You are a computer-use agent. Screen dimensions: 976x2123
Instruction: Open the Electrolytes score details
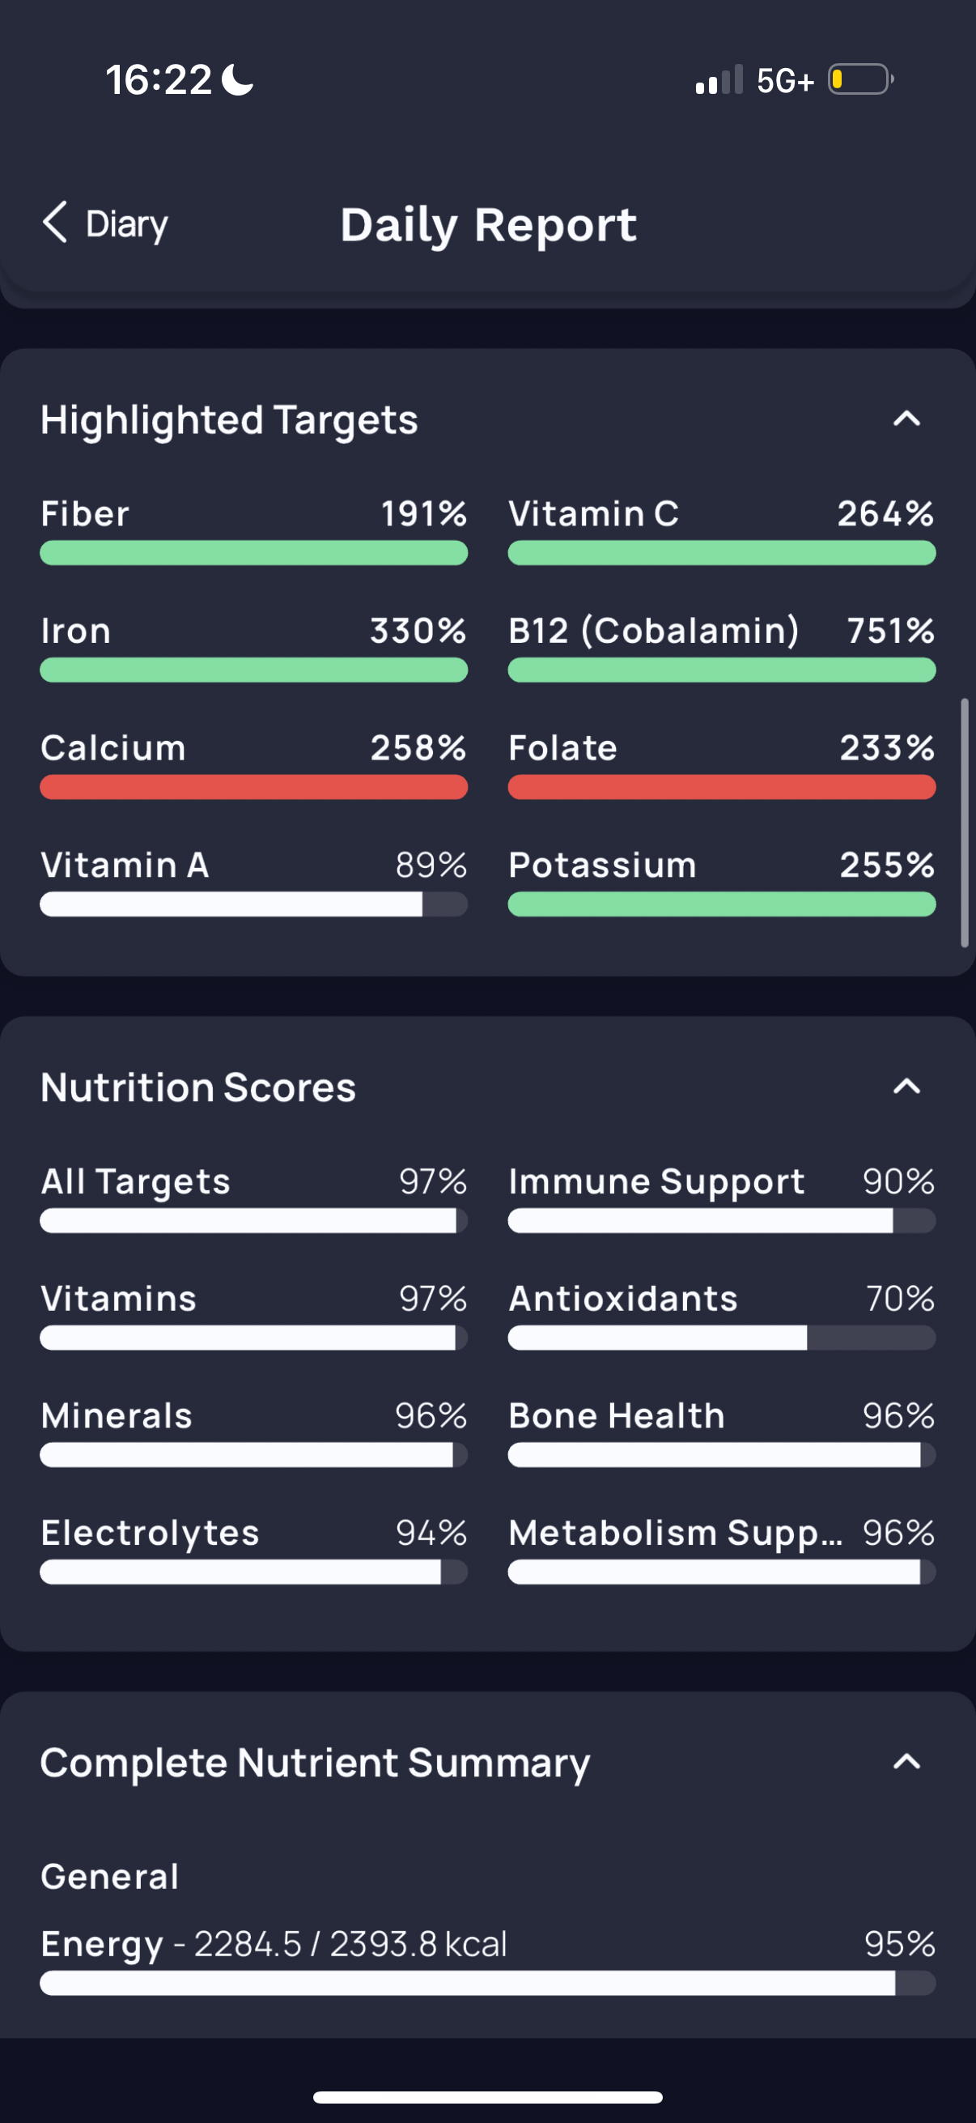click(x=253, y=1550)
